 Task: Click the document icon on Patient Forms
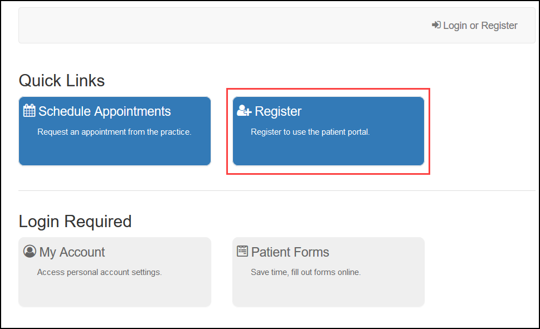[242, 250]
